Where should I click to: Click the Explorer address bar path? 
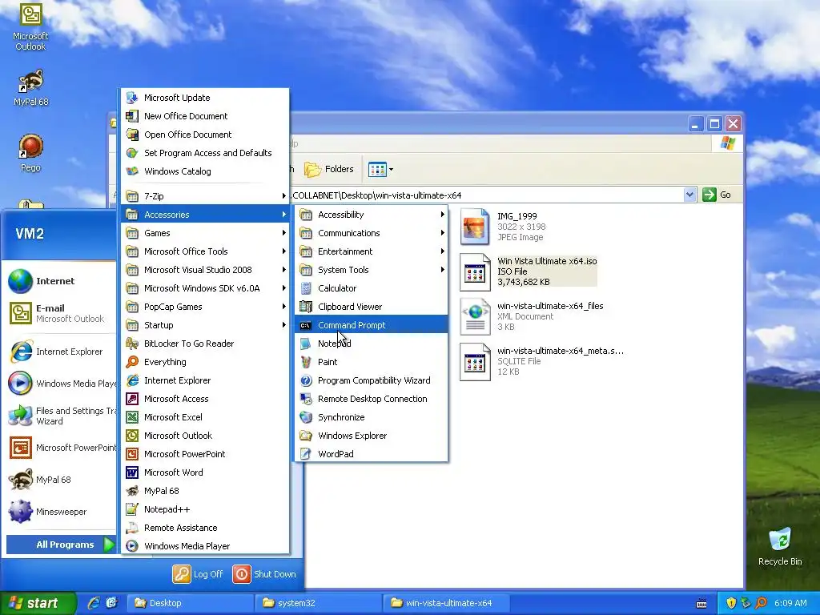[x=376, y=195]
